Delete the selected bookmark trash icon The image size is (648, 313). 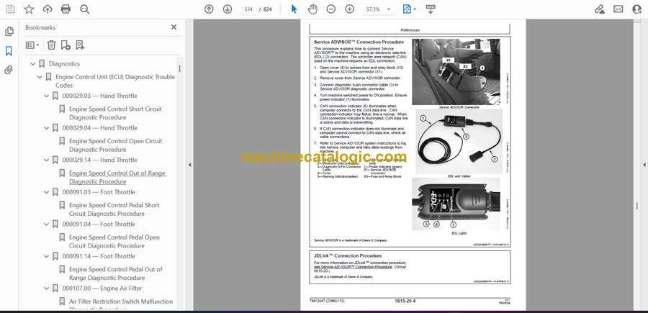tap(51, 45)
